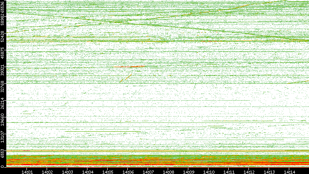Select the 14:05 time axis label
The width and height of the screenshot is (309, 174).
coord(108,172)
